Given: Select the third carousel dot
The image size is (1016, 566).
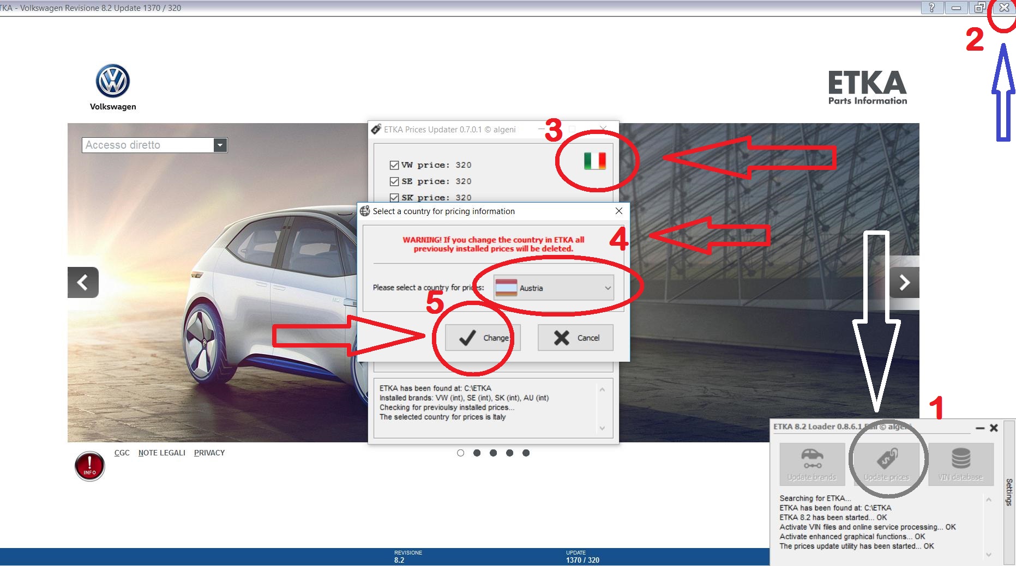Looking at the screenshot, I should click(494, 453).
